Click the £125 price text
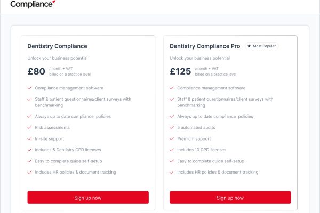This screenshot has width=320, height=213. [180, 71]
